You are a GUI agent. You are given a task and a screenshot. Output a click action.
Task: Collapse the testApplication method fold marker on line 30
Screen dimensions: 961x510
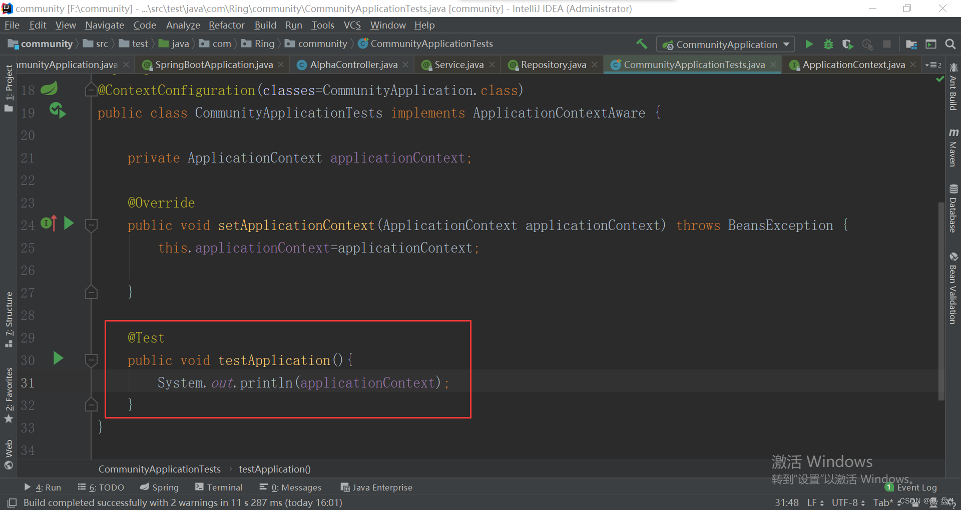point(91,360)
